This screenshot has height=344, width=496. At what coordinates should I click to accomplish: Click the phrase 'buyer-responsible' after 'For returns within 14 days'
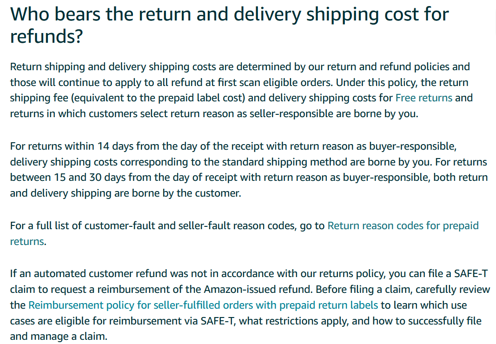click(412, 146)
